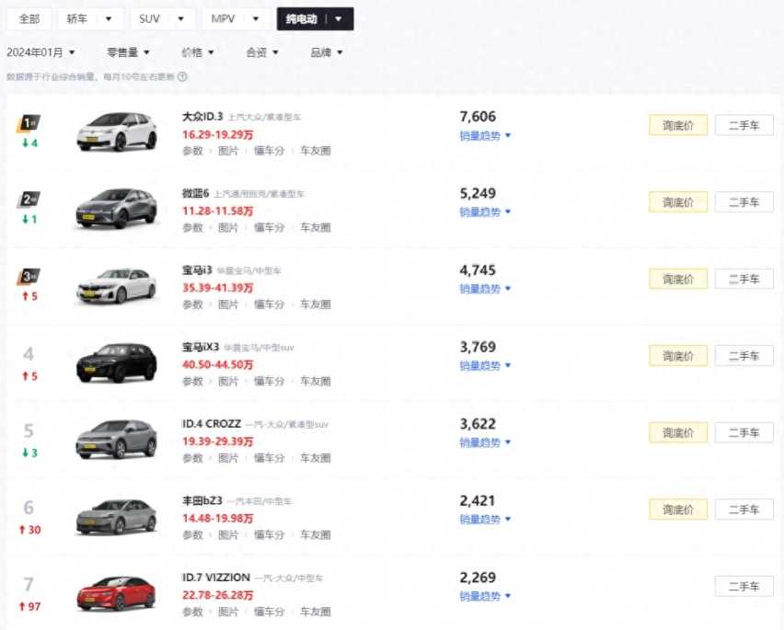Image resolution: width=784 pixels, height=630 pixels.
Task: Open the 合资 joint-venture filter dropdown
Action: [261, 52]
